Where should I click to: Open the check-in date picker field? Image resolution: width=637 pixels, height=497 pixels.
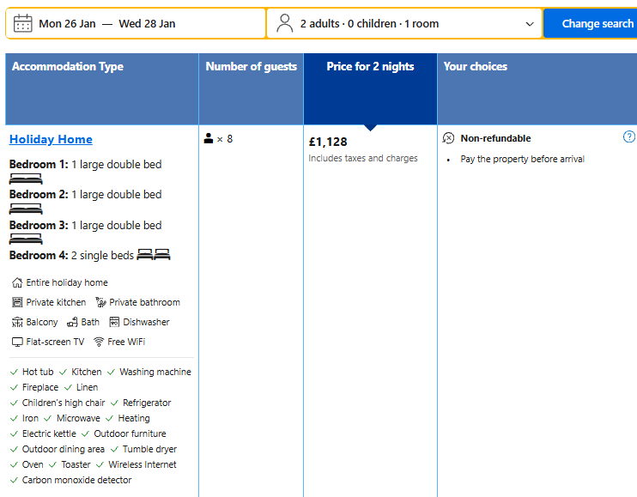68,24
